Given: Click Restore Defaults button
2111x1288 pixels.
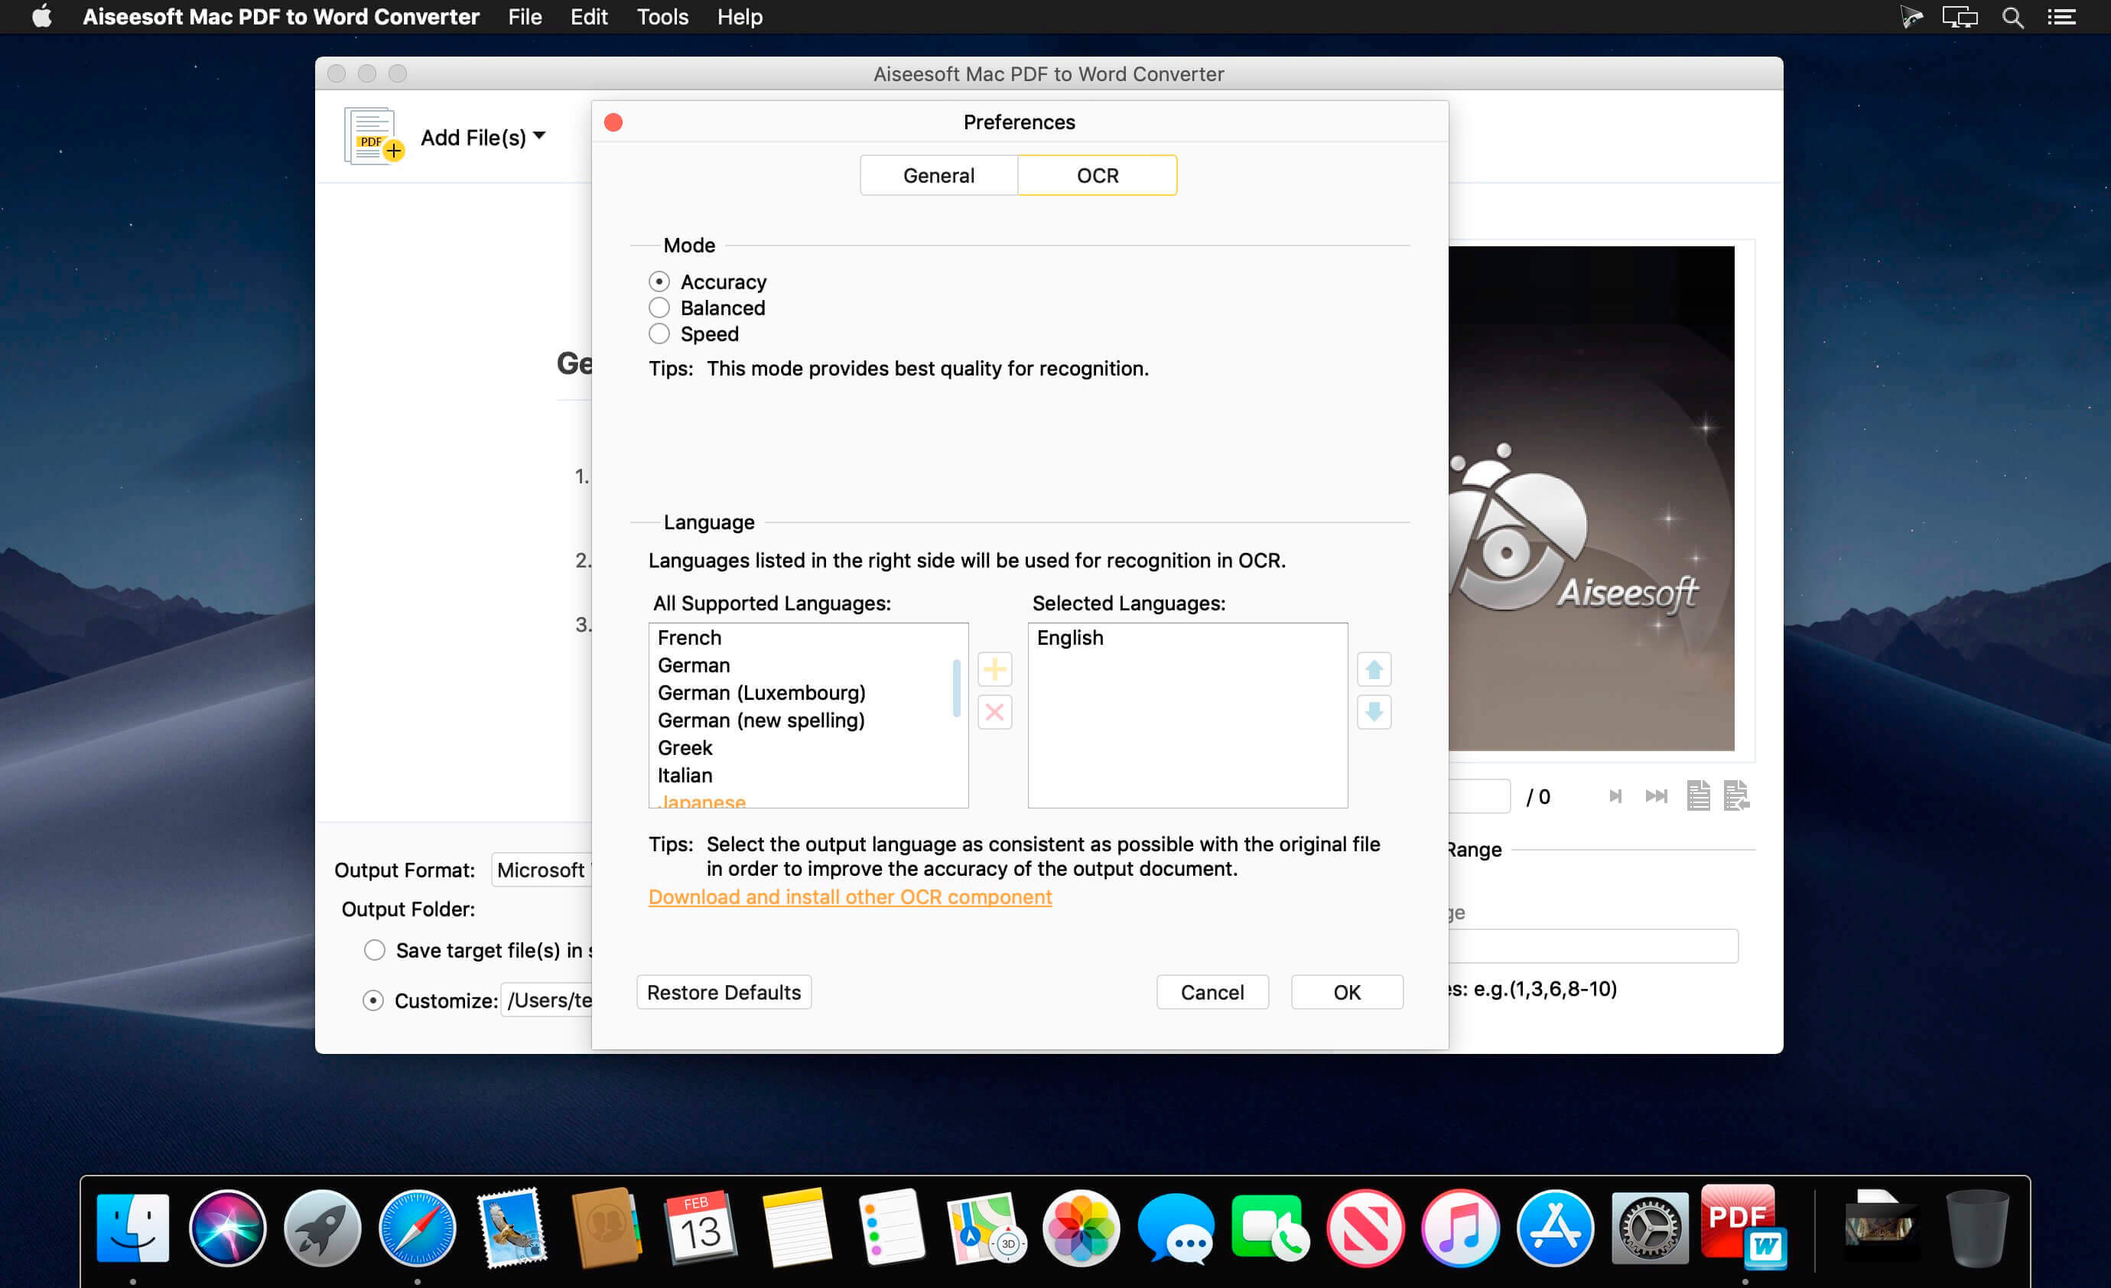Looking at the screenshot, I should click(x=723, y=991).
